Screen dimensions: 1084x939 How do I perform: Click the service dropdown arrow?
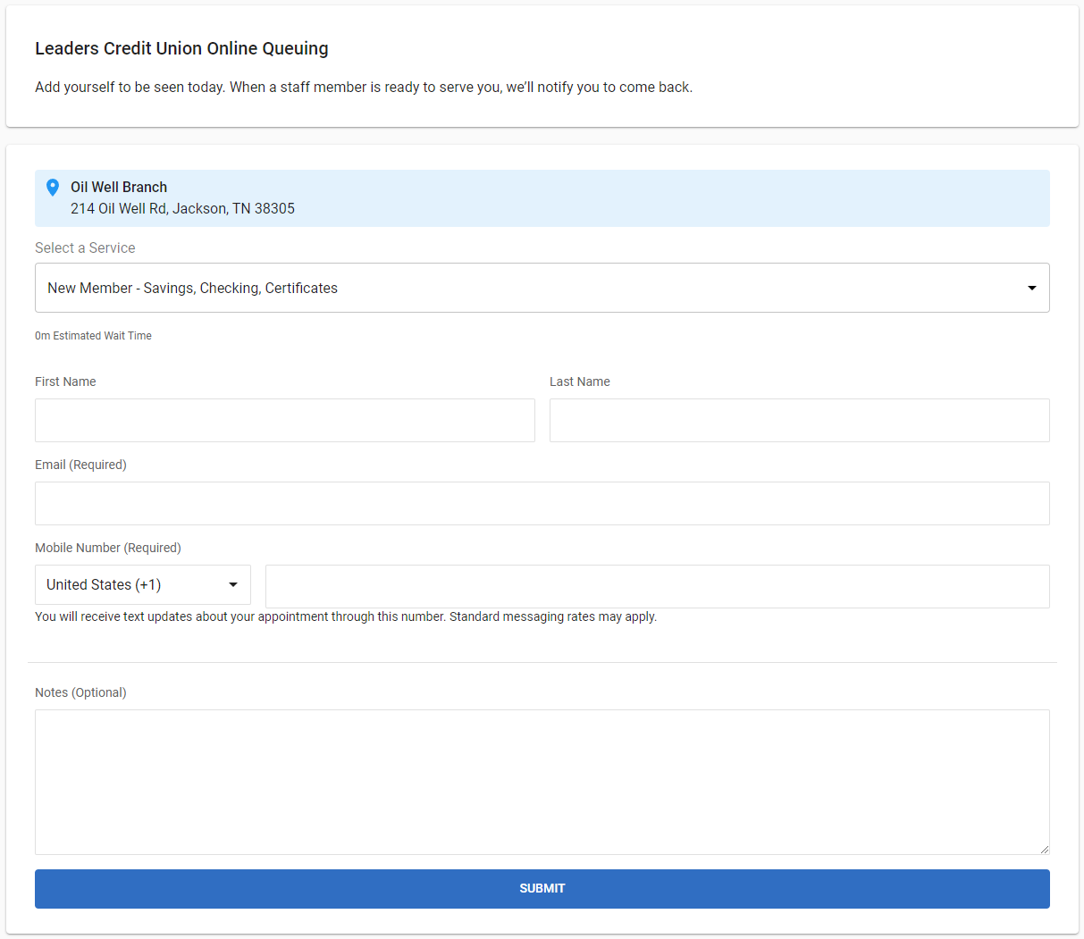pos(1032,288)
